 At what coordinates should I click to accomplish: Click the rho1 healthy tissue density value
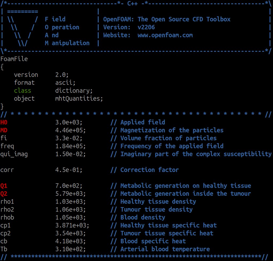(70, 202)
